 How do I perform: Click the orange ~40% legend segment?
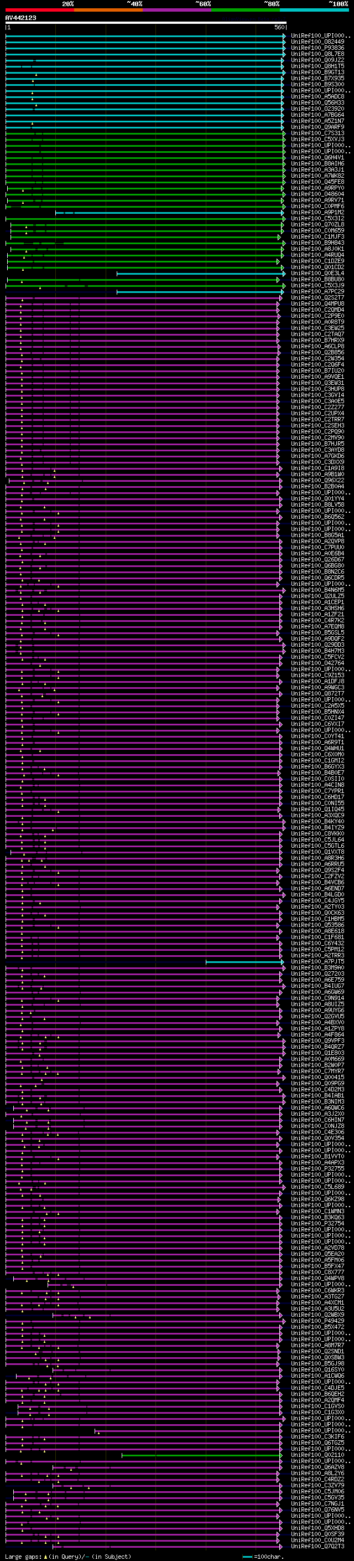108,10
